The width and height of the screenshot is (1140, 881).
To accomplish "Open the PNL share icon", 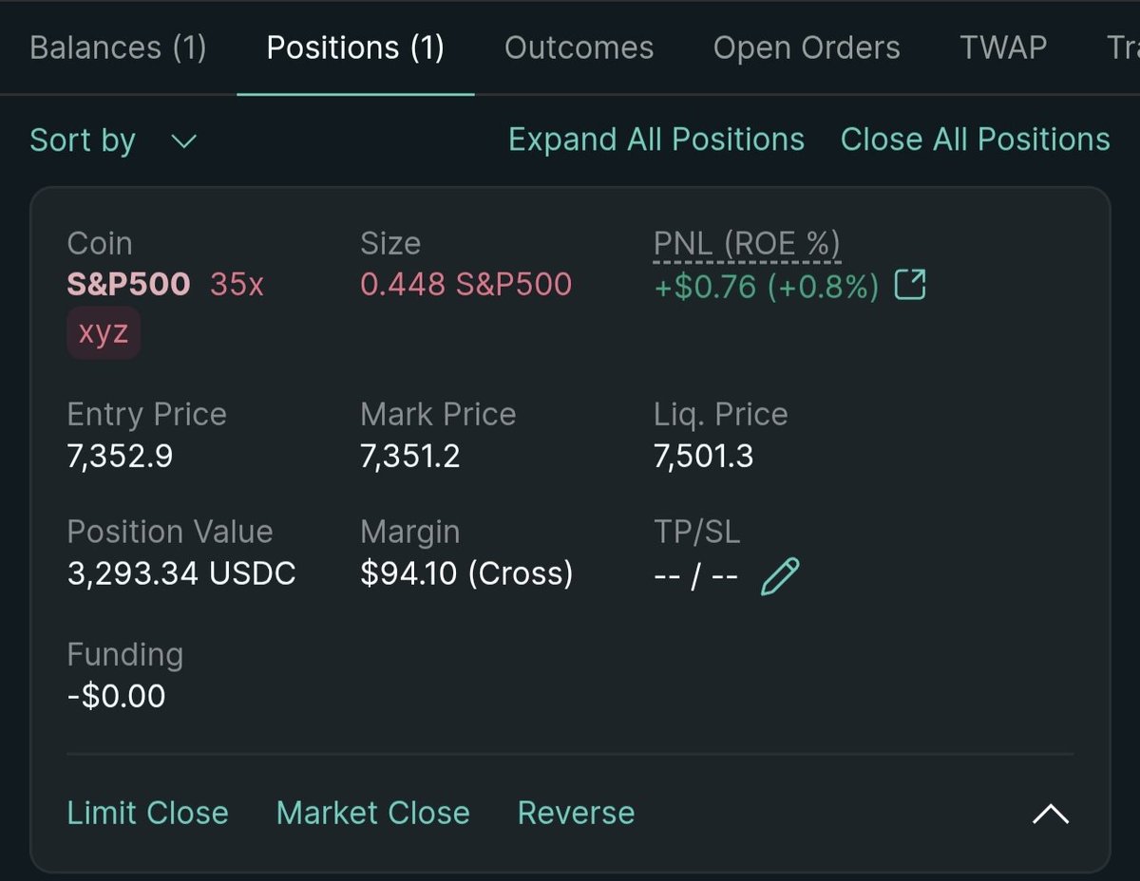I will [910, 285].
